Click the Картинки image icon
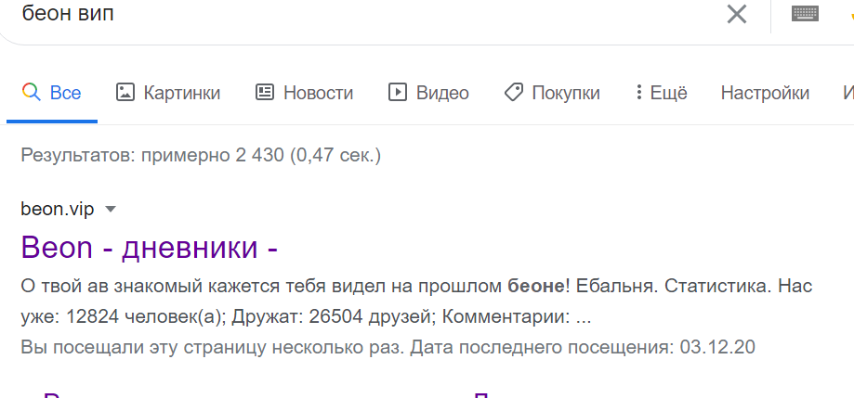854x398 pixels. [x=125, y=93]
